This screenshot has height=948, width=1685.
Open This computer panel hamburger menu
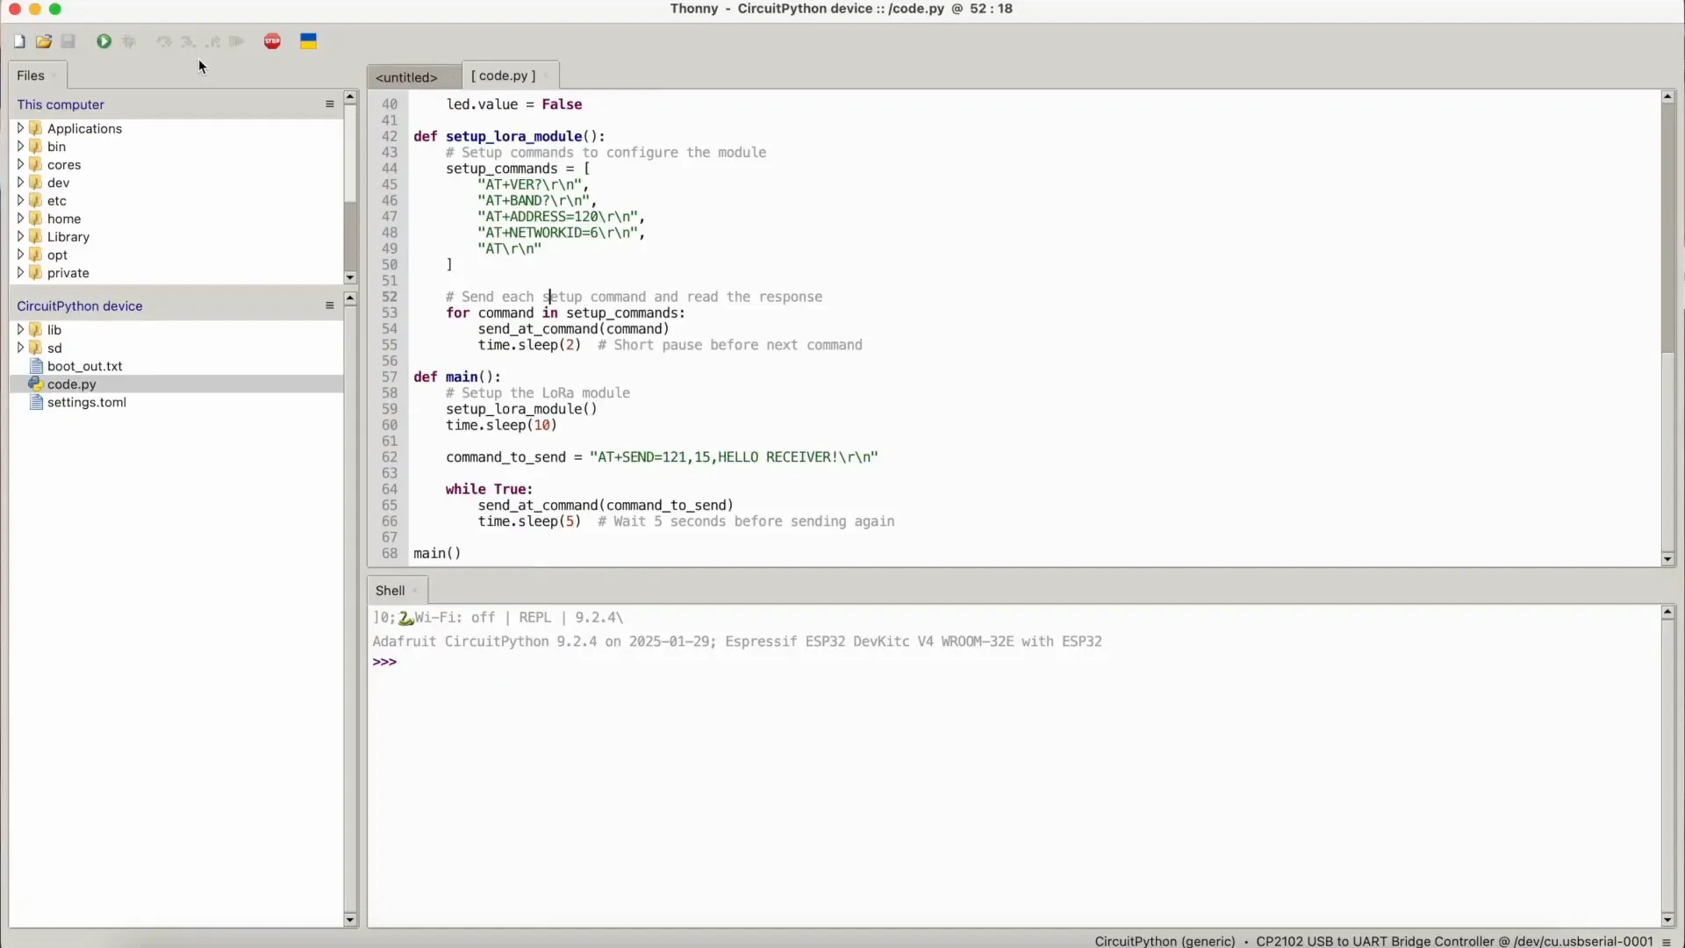(x=330, y=104)
